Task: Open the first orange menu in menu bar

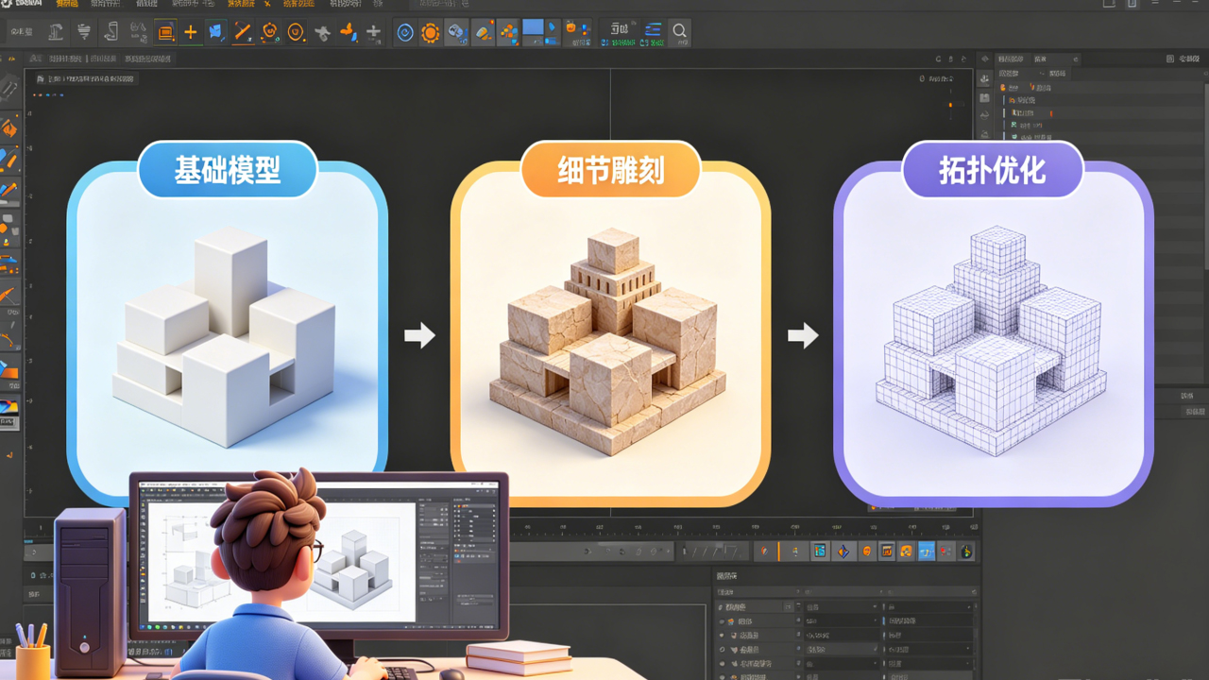Action: 67,5
